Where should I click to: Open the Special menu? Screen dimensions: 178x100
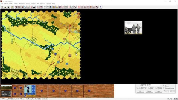42,4
